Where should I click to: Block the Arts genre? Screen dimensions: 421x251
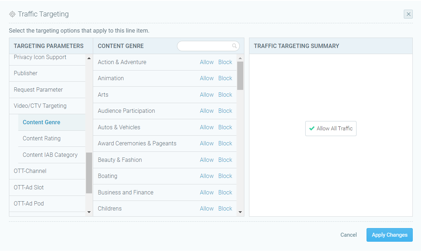click(x=225, y=95)
